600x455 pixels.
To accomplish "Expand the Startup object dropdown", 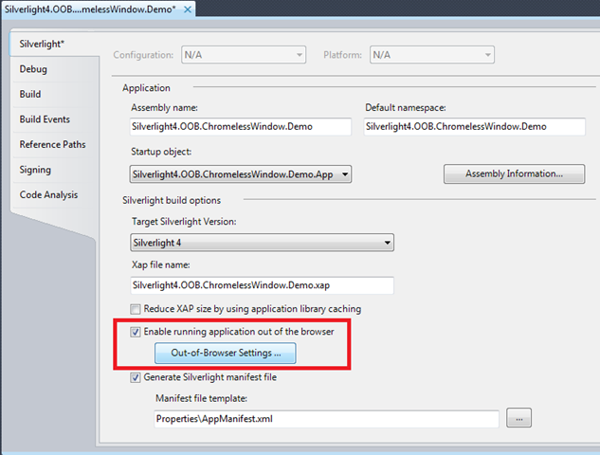I will click(241, 174).
